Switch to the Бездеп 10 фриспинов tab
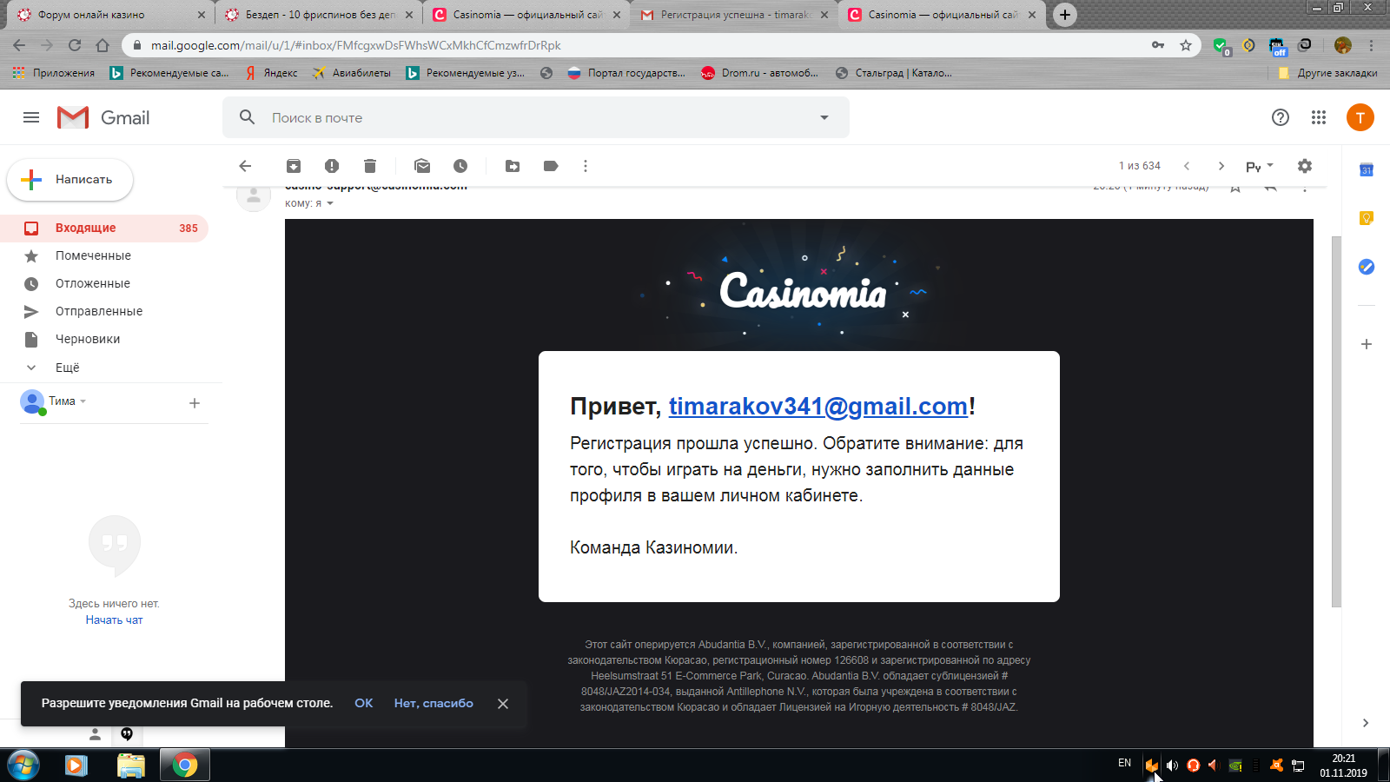The width and height of the screenshot is (1390, 782). (320, 15)
